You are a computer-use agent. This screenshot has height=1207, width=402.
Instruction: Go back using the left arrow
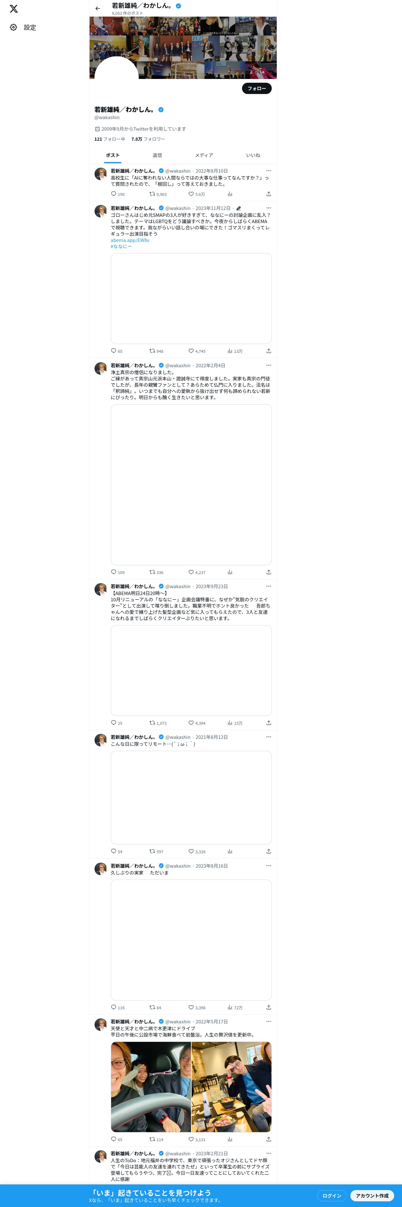click(98, 8)
